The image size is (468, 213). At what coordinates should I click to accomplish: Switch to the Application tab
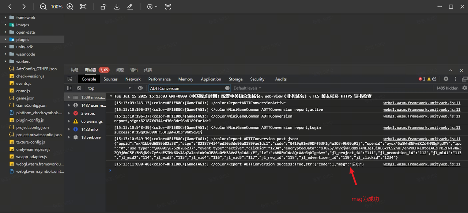tap(211, 79)
